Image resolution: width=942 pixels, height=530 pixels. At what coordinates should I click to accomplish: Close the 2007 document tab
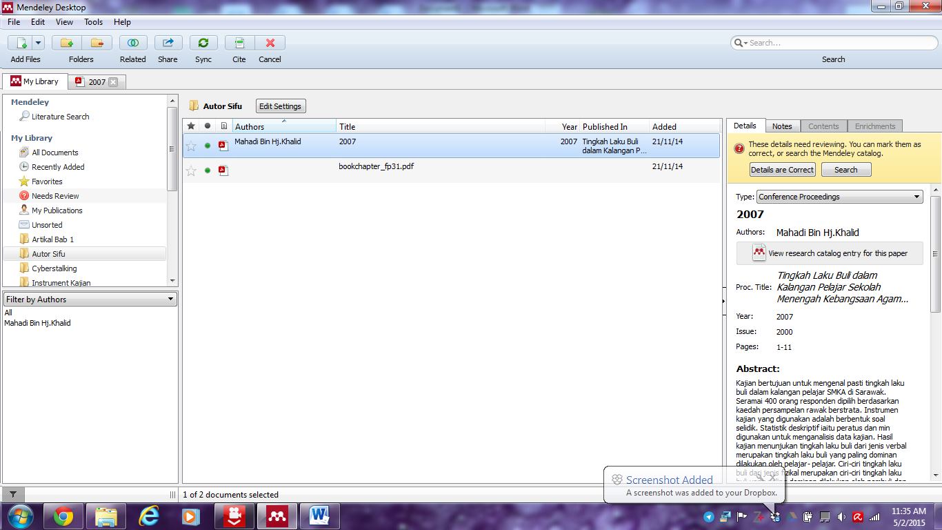pyautogui.click(x=113, y=82)
